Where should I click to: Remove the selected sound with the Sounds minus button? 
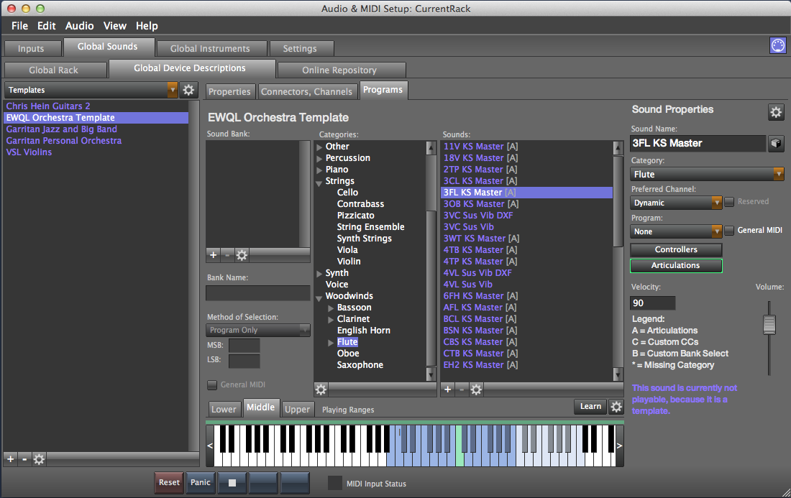click(x=461, y=389)
